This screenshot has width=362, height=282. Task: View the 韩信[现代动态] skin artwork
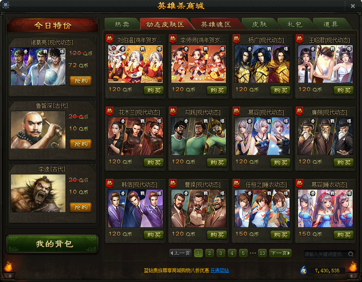(x=135, y=209)
